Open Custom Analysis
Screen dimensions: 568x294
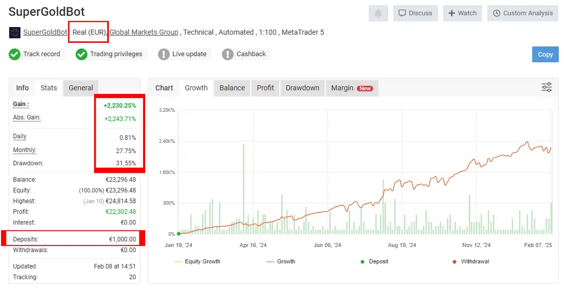[522, 13]
